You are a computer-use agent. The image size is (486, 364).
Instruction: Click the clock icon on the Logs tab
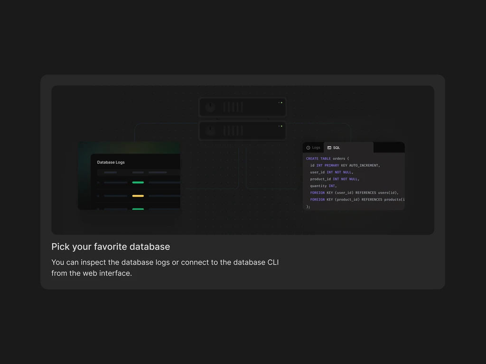tap(308, 148)
